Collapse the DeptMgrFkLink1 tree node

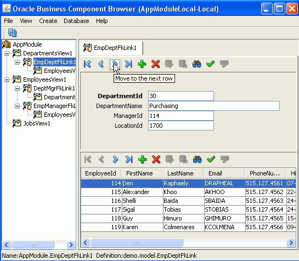tap(17, 88)
